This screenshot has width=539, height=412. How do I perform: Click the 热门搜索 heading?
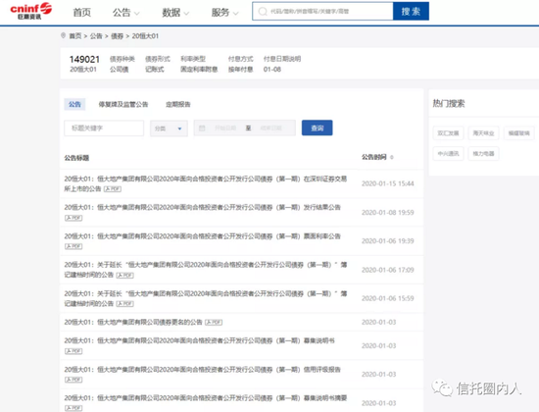click(449, 103)
